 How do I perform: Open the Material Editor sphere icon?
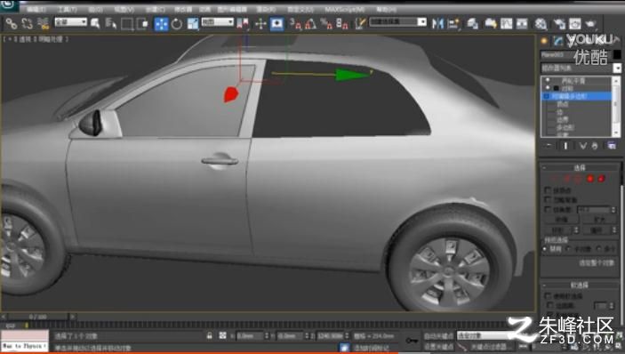click(541, 24)
